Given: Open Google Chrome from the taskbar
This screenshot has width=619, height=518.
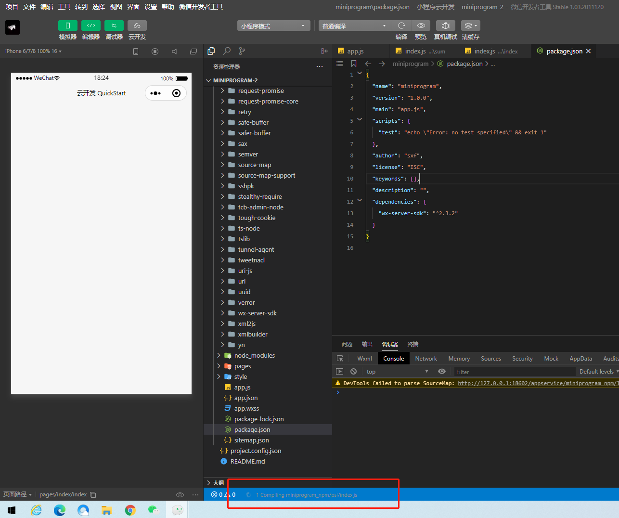Looking at the screenshot, I should pyautogui.click(x=130, y=510).
